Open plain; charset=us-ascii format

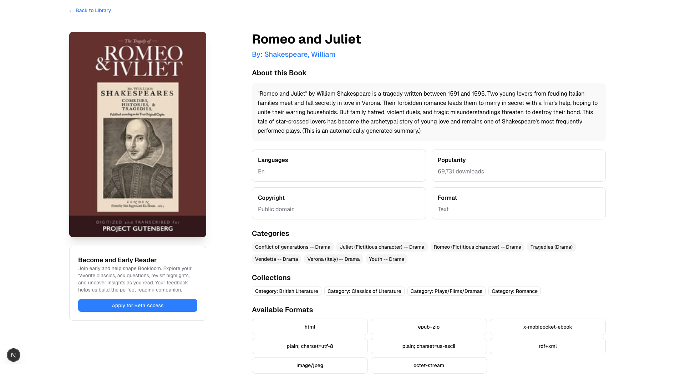[428, 346]
